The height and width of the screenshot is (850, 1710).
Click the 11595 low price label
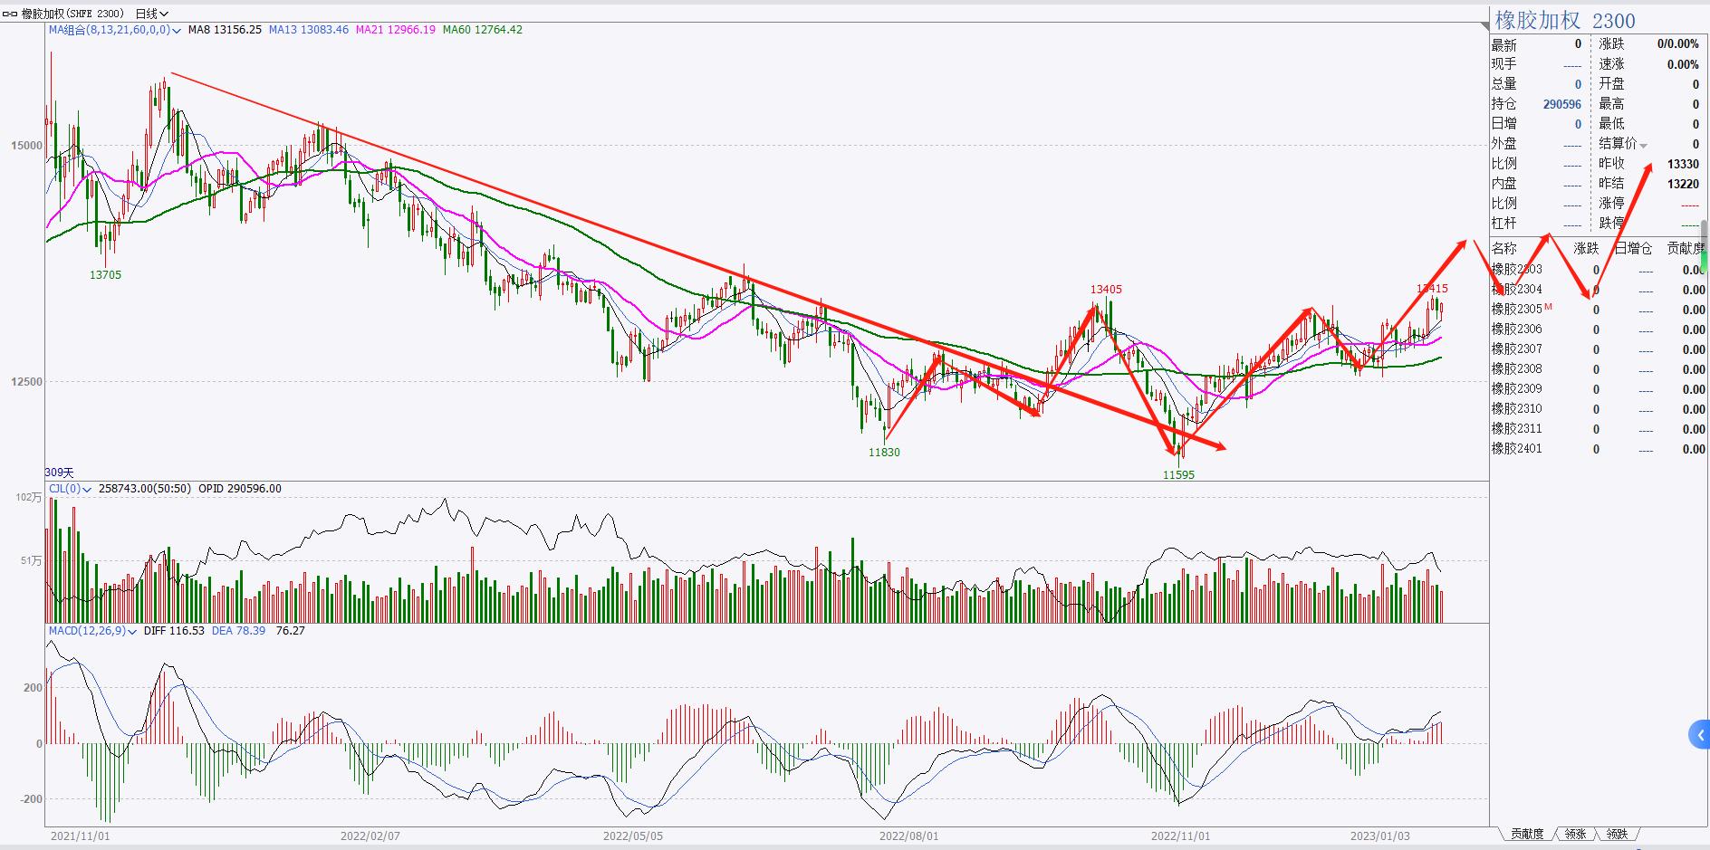point(1178,474)
